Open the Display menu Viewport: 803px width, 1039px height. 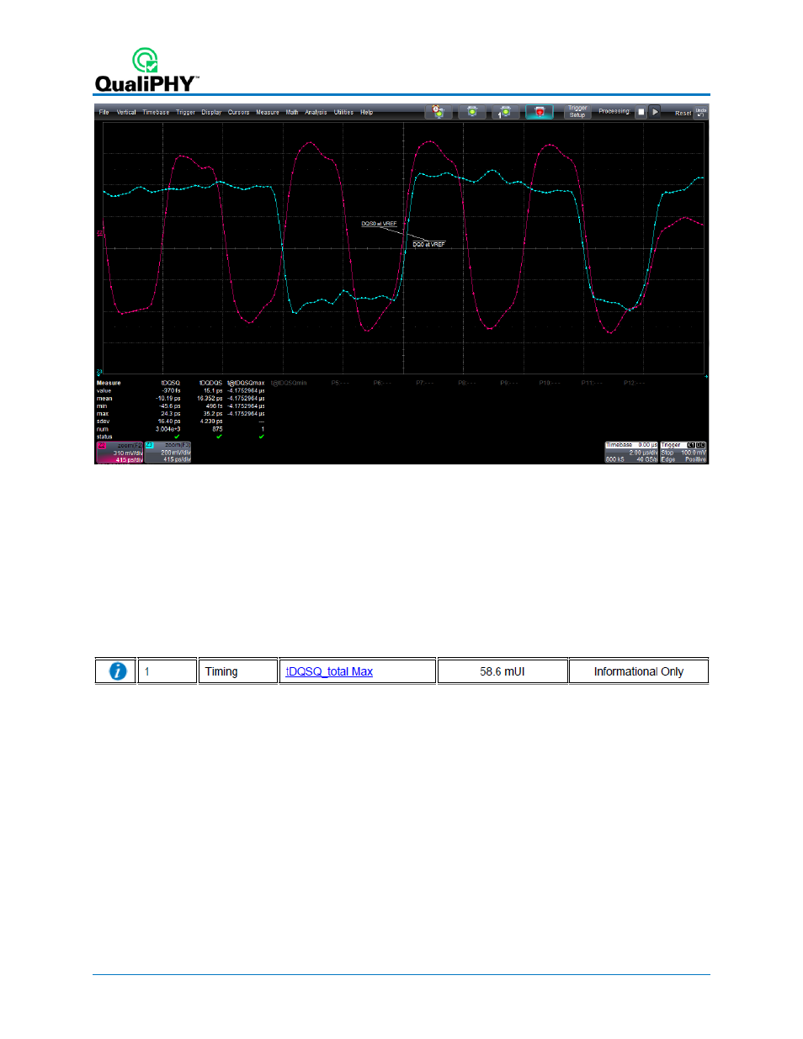coord(211,112)
